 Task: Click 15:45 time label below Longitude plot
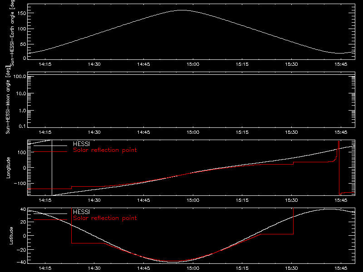(341, 200)
